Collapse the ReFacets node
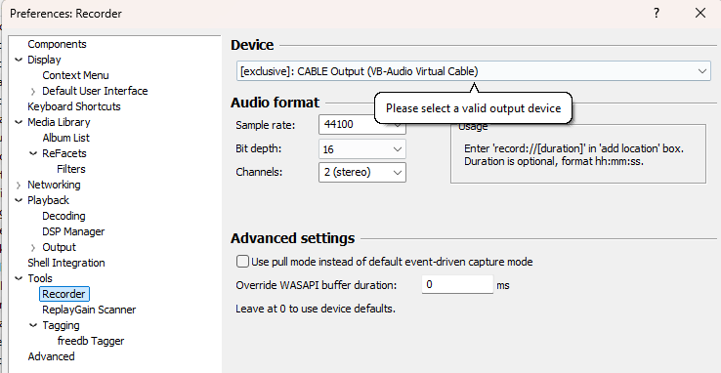 click(x=33, y=153)
